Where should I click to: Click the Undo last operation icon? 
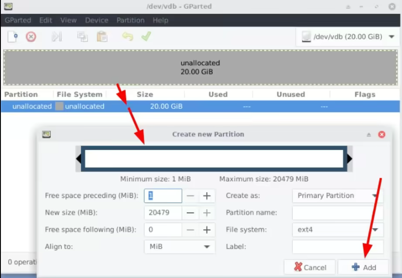127,37
